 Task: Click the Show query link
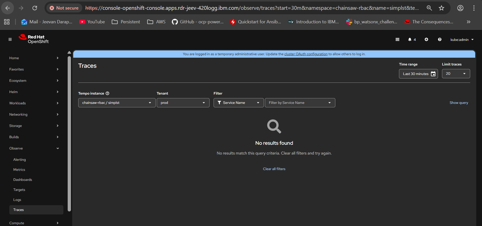coord(459,103)
